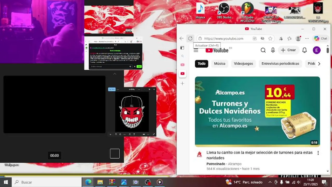Click the YouTube address bar URL
332x187 pixels.
224,38
